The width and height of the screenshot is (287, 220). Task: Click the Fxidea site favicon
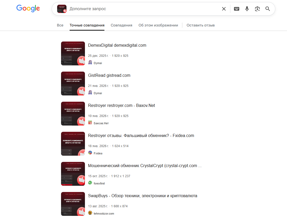90,153
